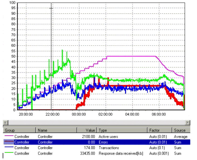Click the blue Transactions line swatch
Screen dimensions: 197x160
pos(8,148)
